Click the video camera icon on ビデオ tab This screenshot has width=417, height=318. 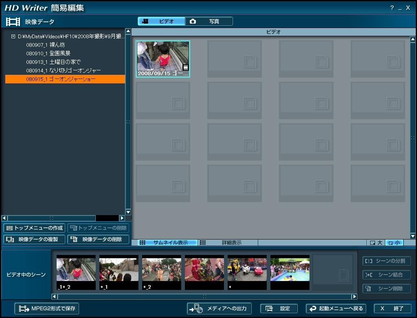pyautogui.click(x=145, y=21)
